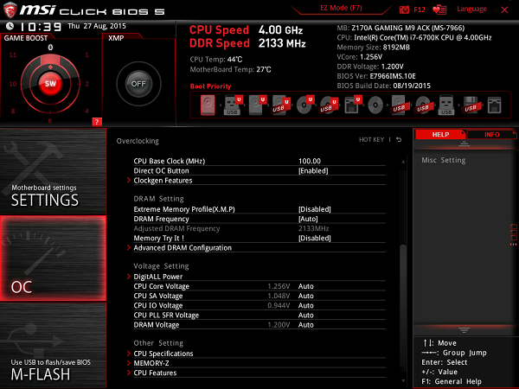Select the UEFI CD/DVD boot icon
The width and height of the screenshot is (519, 389).
tap(304, 105)
